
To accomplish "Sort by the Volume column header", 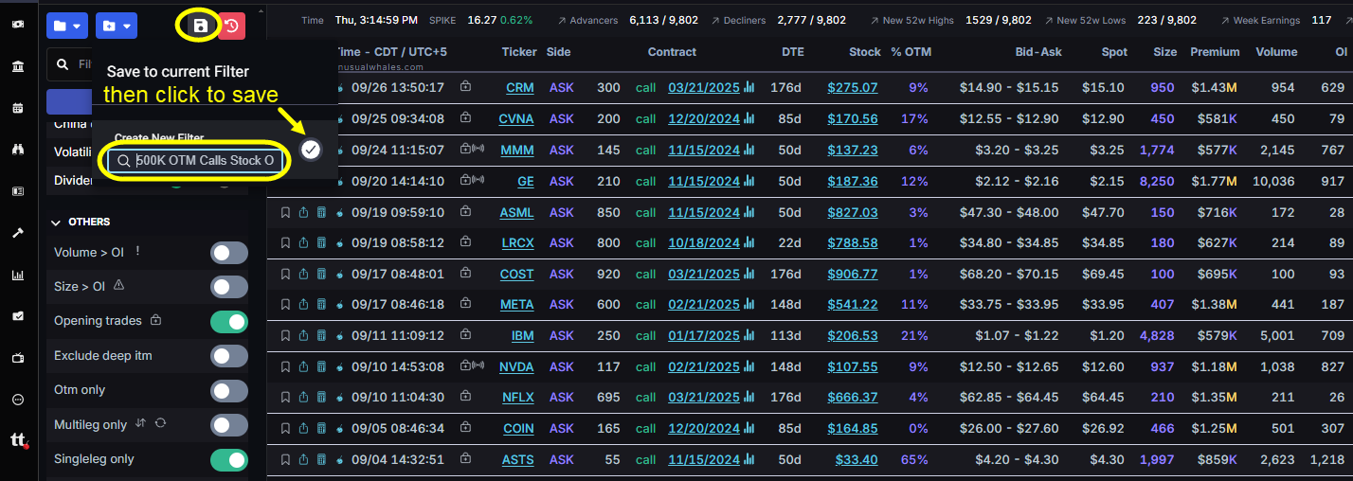I will coord(1276,52).
